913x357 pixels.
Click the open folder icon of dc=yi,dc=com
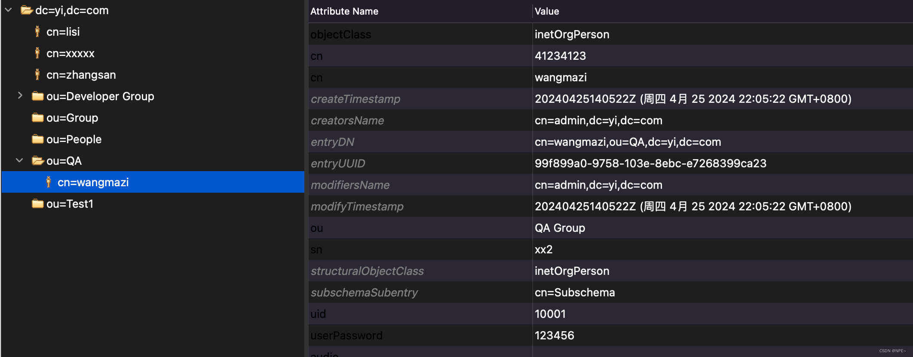27,10
